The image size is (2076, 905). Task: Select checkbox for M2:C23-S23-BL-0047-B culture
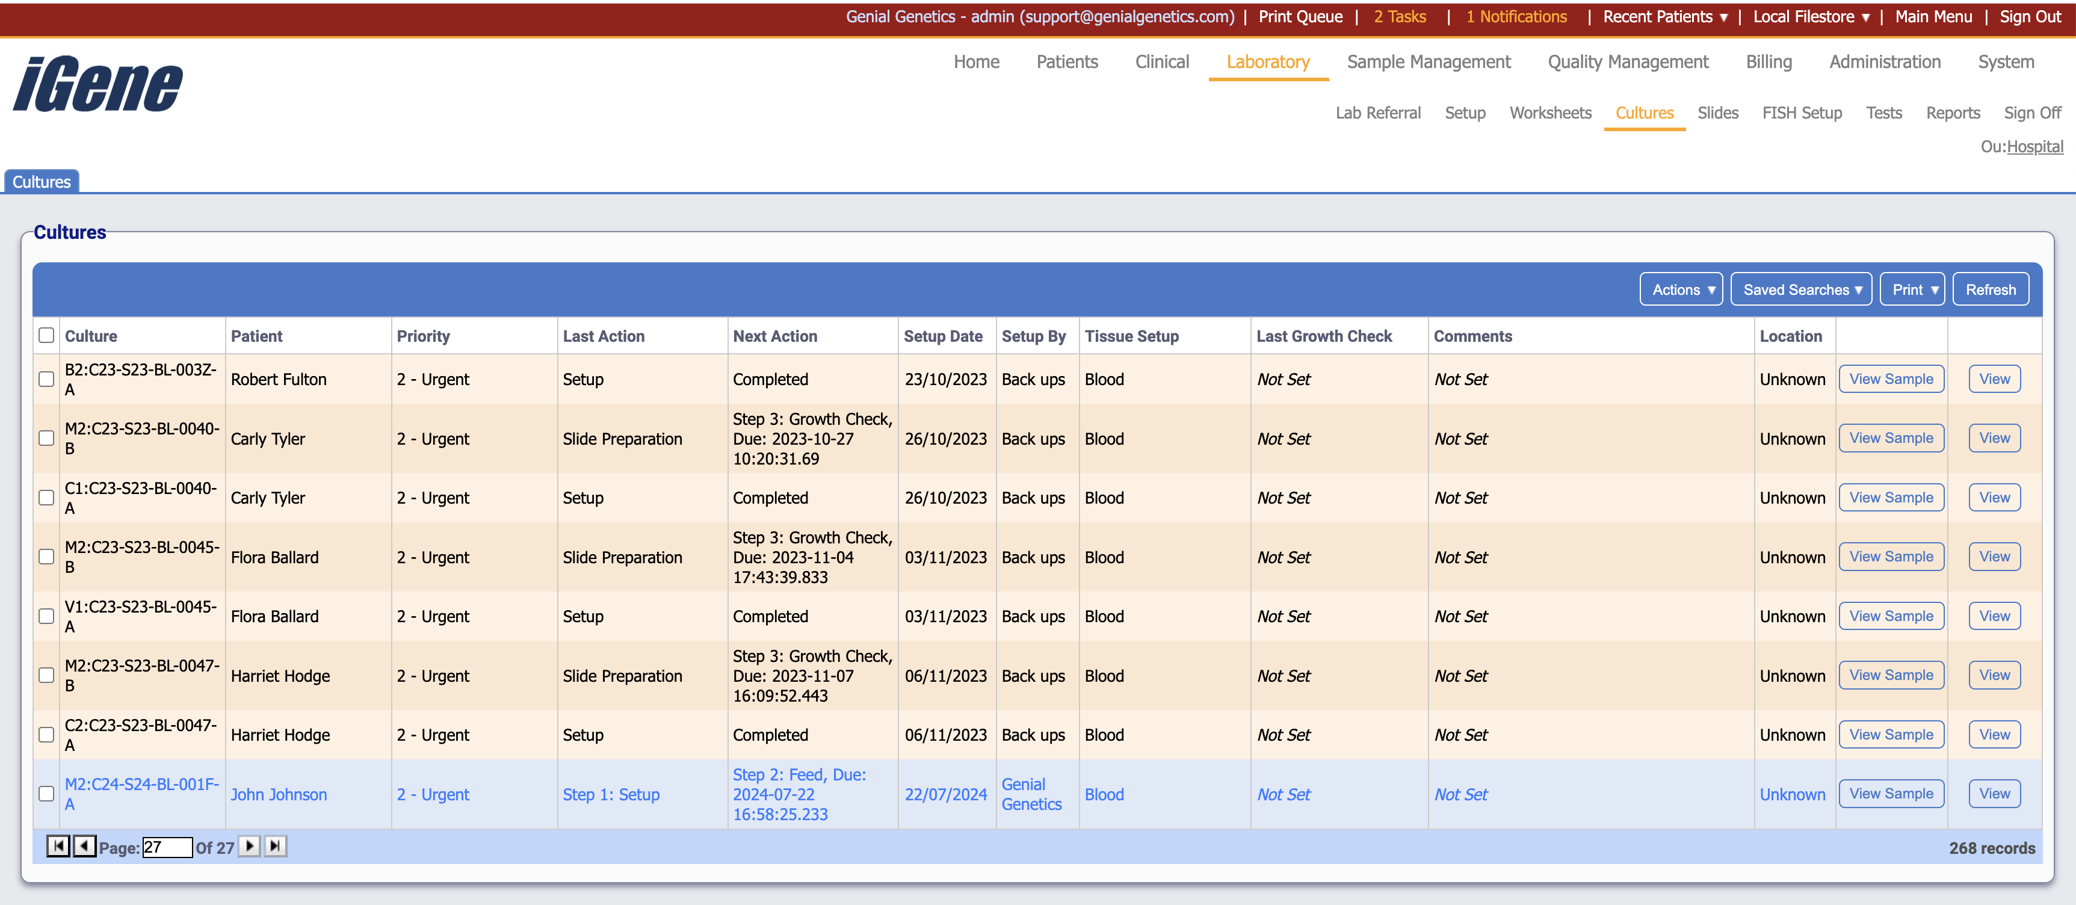(x=47, y=675)
